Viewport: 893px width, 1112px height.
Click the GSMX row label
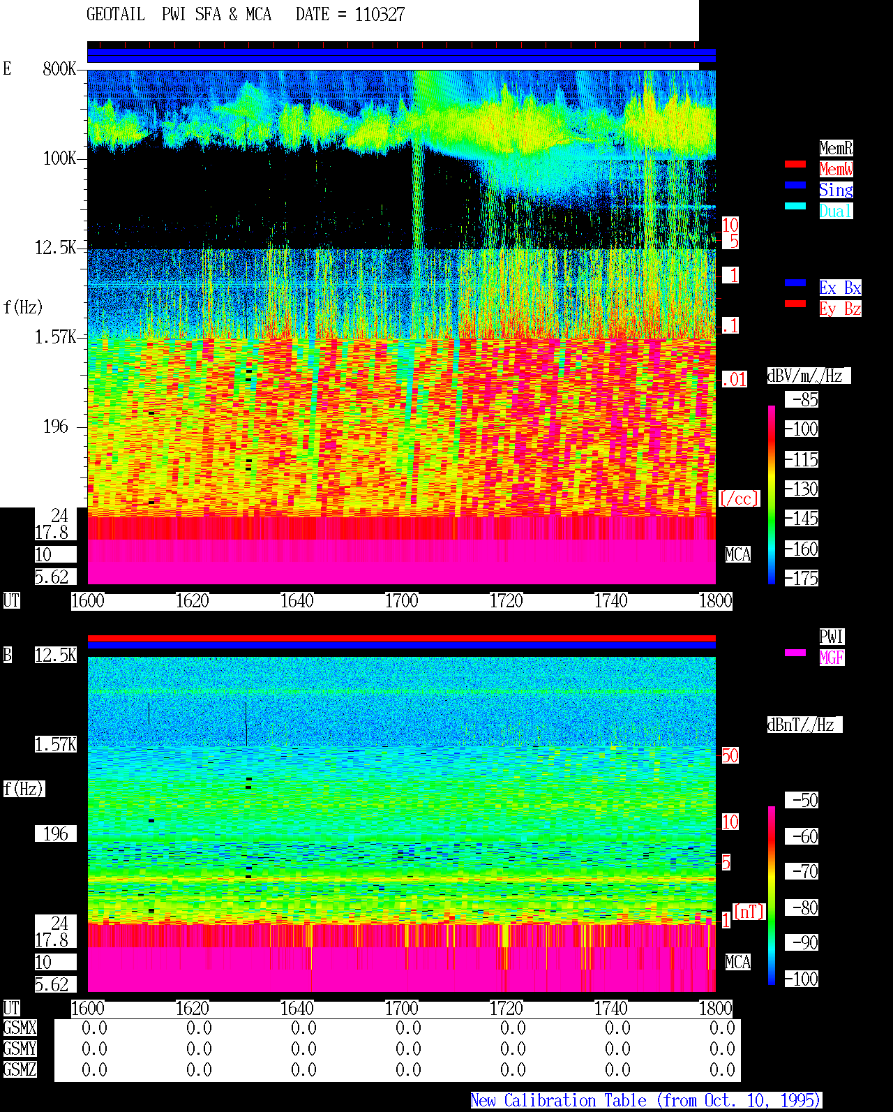point(20,1028)
